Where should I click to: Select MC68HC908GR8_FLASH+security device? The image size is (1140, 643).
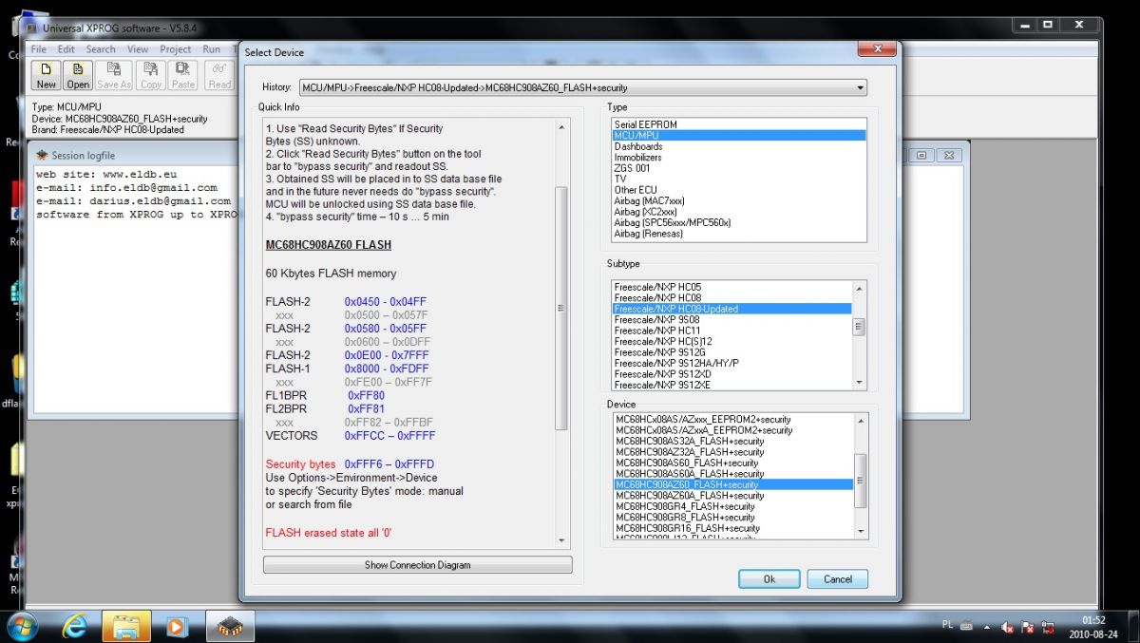(x=731, y=518)
